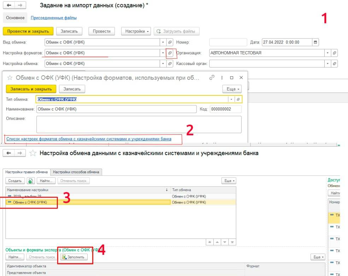Viewport: 348px width, 276px height.
Task: Move selected row to the bottom of the list
Action: pyautogui.click(x=232, y=242)
